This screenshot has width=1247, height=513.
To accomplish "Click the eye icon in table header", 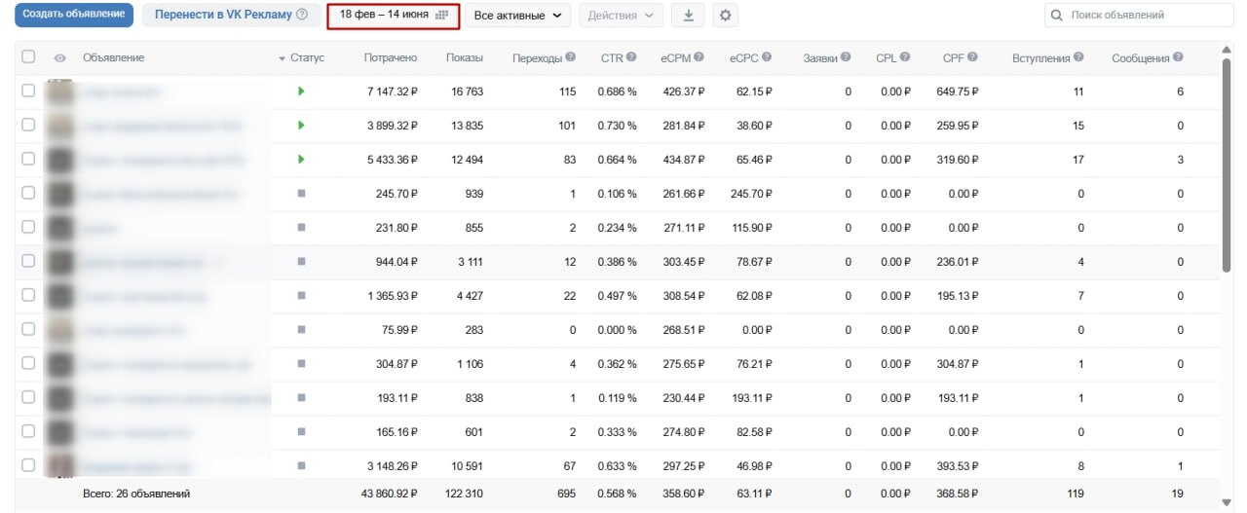I will (x=60, y=58).
